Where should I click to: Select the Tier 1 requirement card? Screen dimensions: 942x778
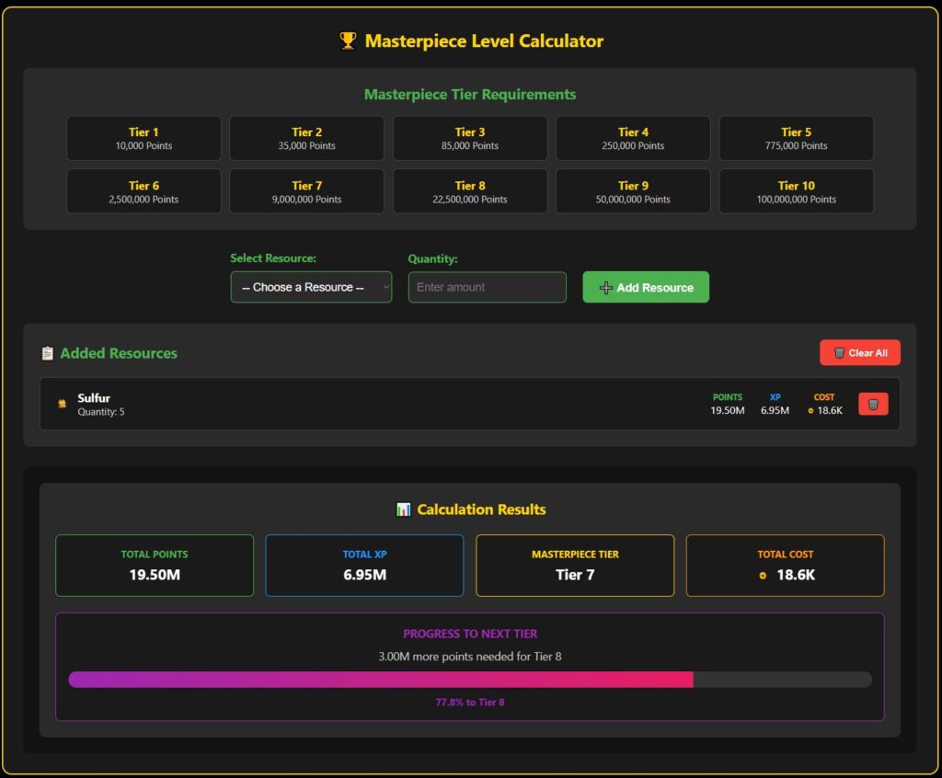[144, 138]
